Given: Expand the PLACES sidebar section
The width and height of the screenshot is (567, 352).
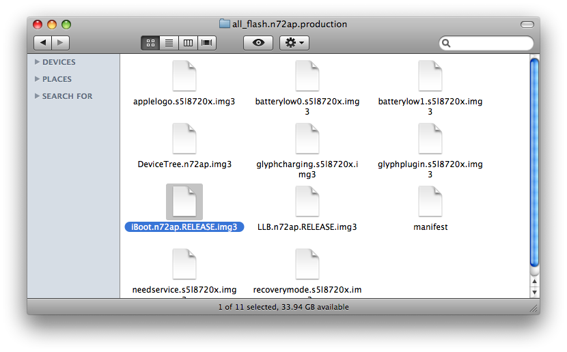Looking at the screenshot, I should coord(37,79).
